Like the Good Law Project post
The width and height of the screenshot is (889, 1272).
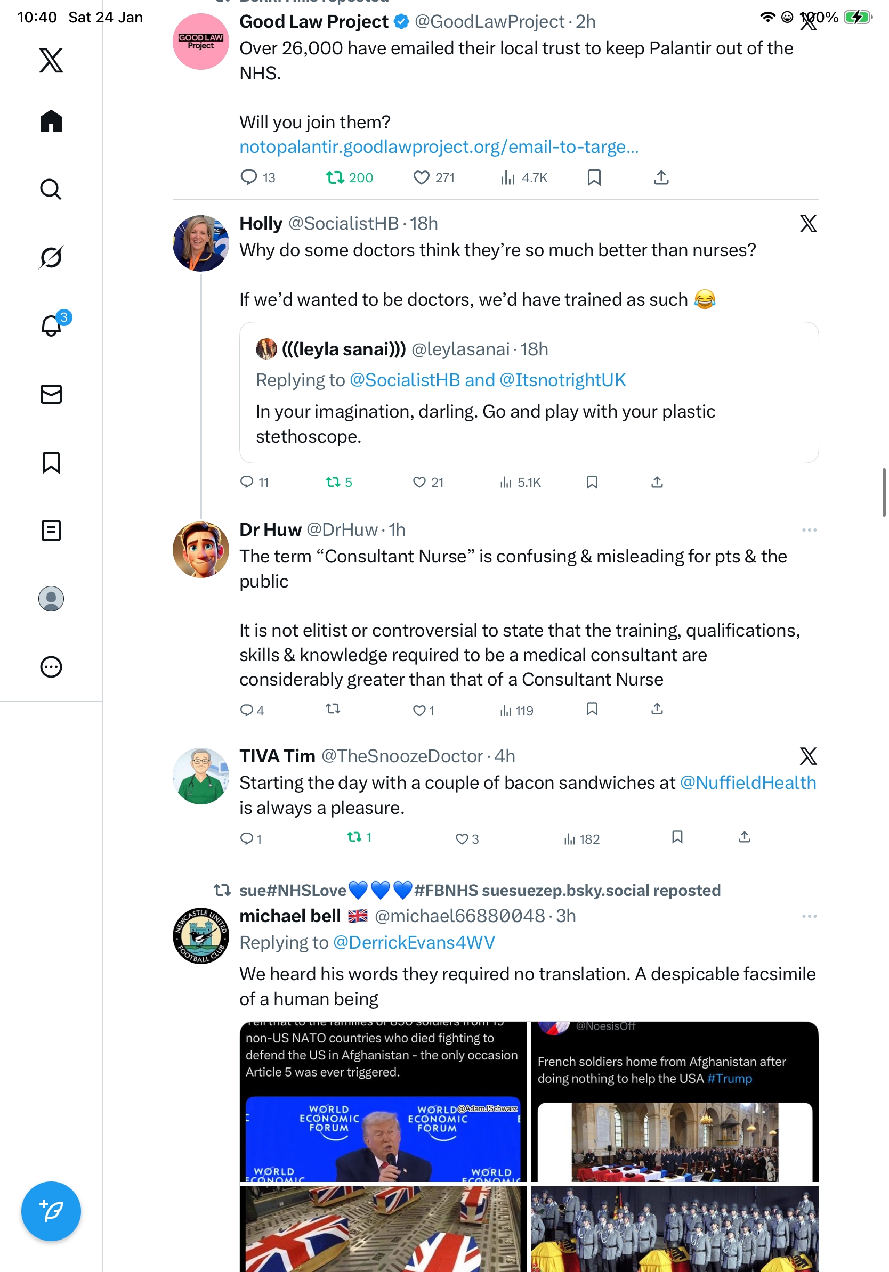(421, 178)
